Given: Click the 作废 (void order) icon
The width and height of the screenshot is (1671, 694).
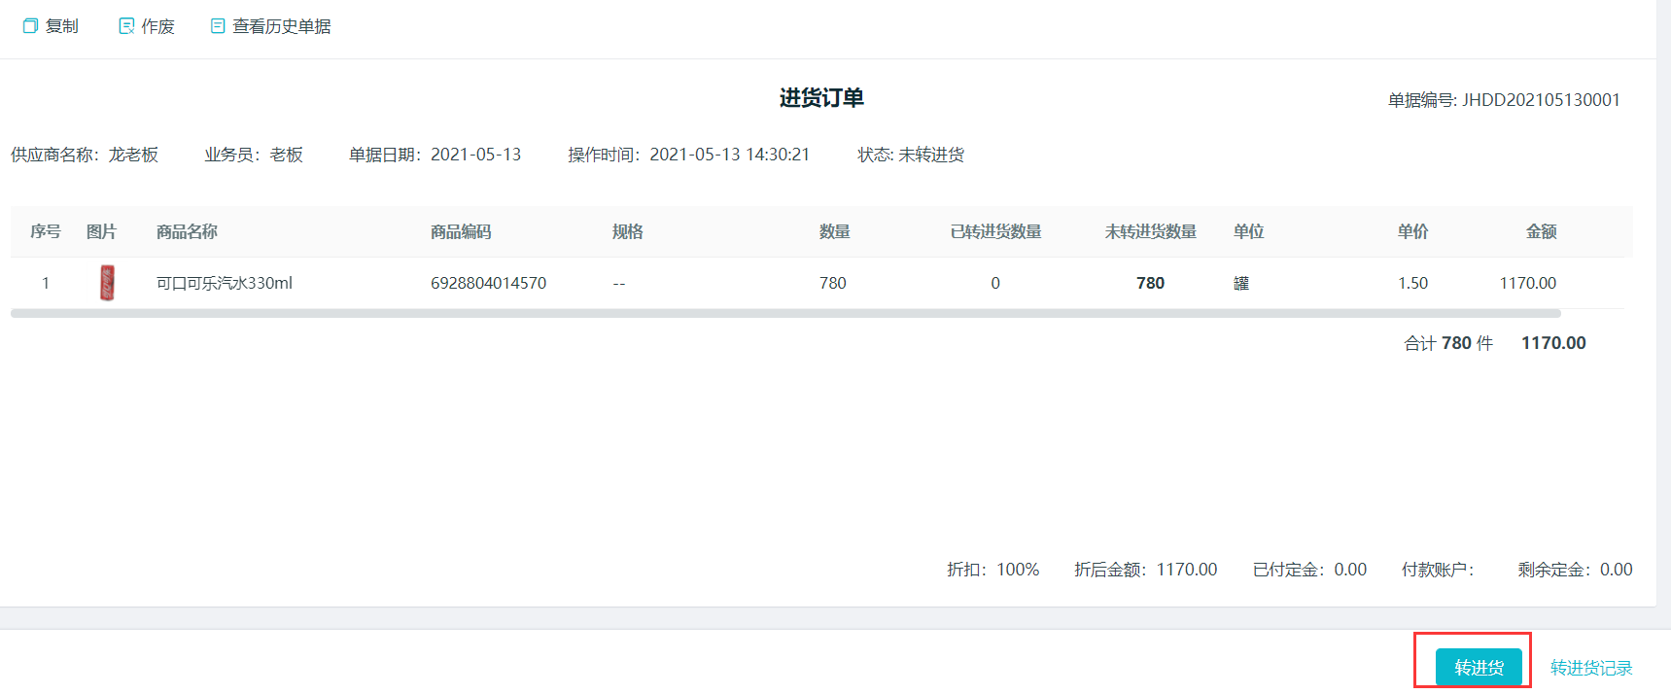Looking at the screenshot, I should point(126,26).
